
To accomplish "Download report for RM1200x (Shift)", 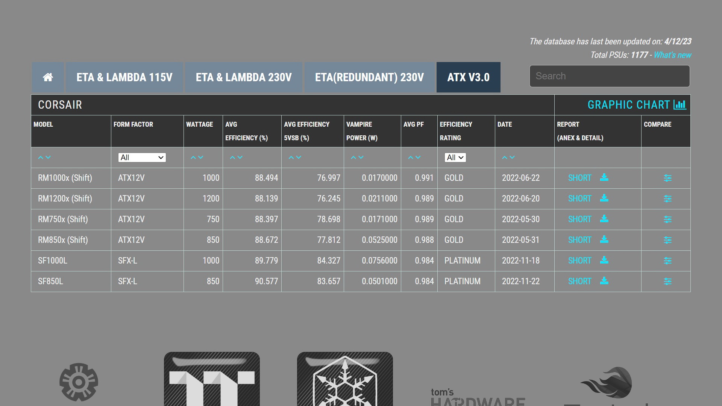I will [x=604, y=198].
